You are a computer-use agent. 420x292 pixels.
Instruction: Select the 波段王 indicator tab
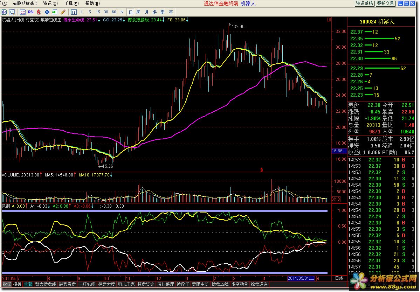click(x=183, y=284)
